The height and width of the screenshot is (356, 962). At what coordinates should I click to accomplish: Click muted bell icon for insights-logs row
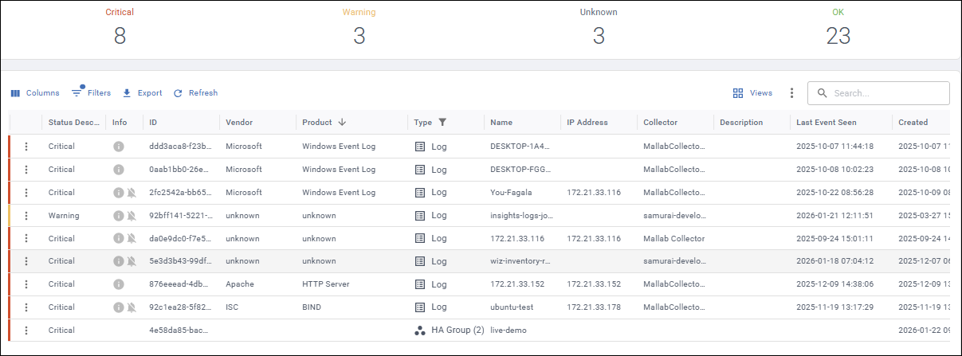tap(132, 216)
